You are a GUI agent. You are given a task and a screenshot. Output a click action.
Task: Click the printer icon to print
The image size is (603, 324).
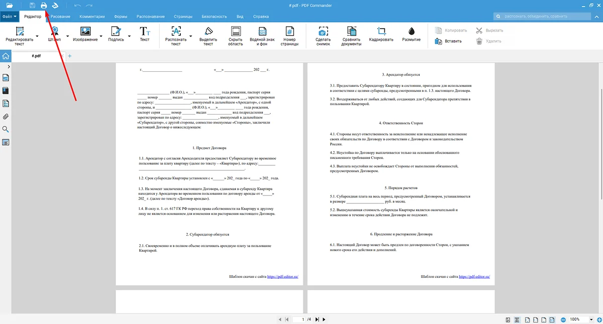point(44,6)
